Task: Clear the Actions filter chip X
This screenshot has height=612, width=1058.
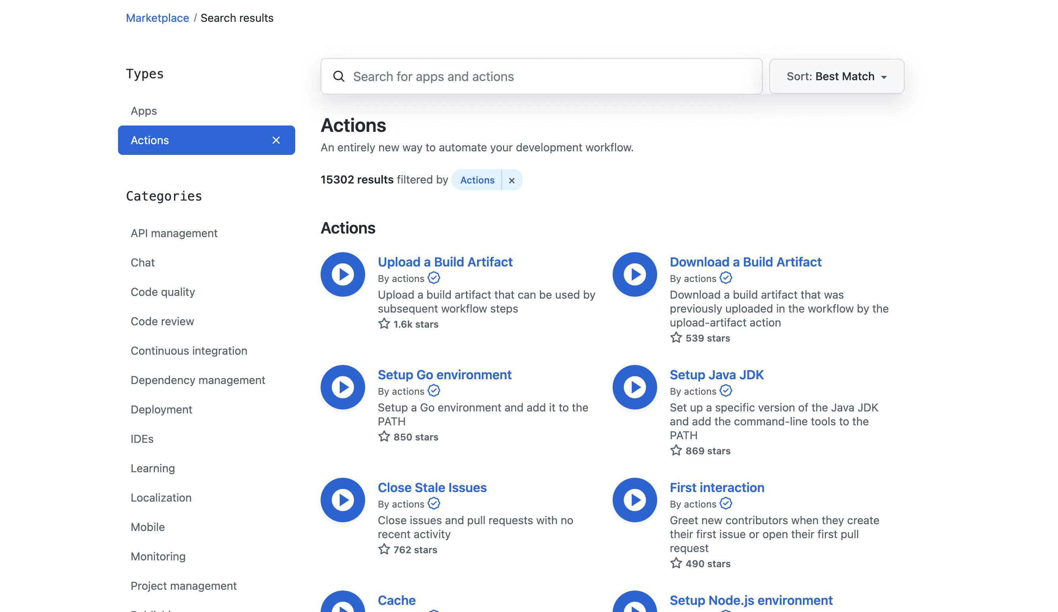Action: point(511,180)
